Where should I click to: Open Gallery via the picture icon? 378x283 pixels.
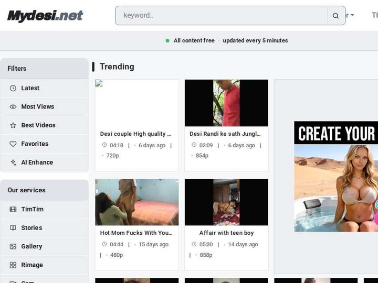pos(13,246)
